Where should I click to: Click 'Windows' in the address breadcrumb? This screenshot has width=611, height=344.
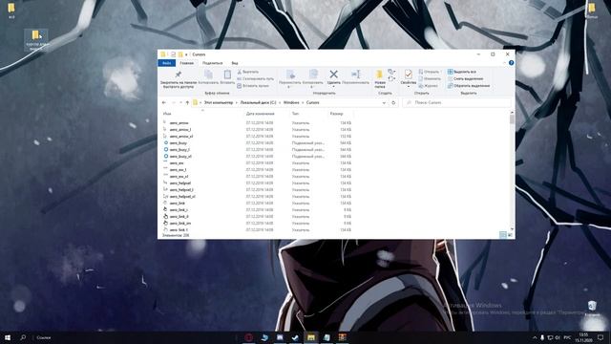pos(291,102)
